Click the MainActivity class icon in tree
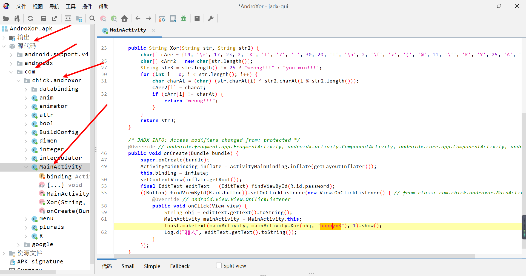 [x=35, y=167]
